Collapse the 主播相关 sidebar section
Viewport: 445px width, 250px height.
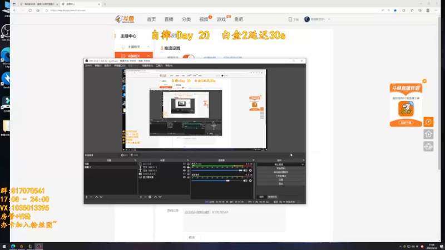coord(148,47)
